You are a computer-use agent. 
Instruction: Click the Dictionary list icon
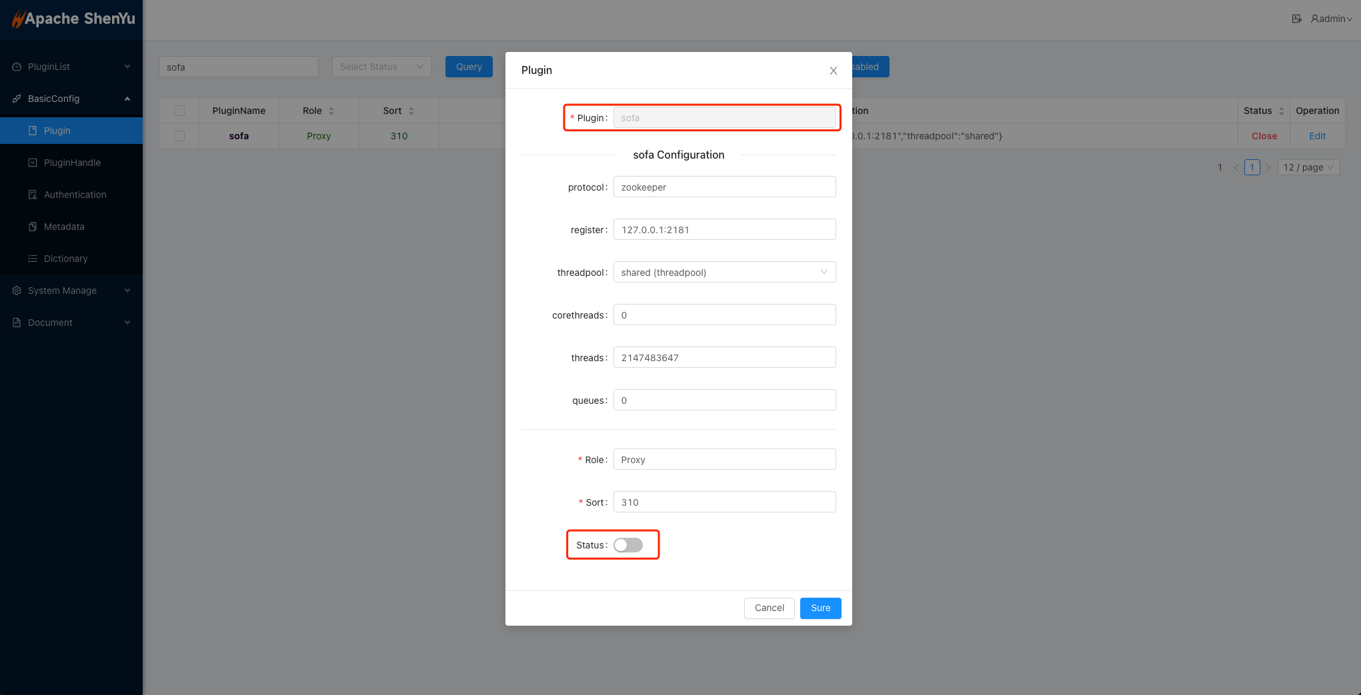pos(33,259)
